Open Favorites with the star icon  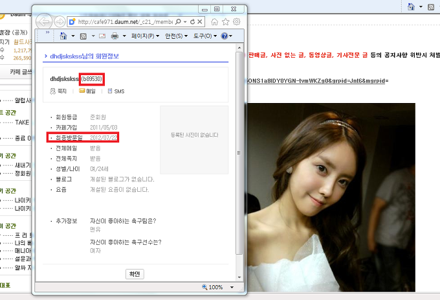coord(226,21)
